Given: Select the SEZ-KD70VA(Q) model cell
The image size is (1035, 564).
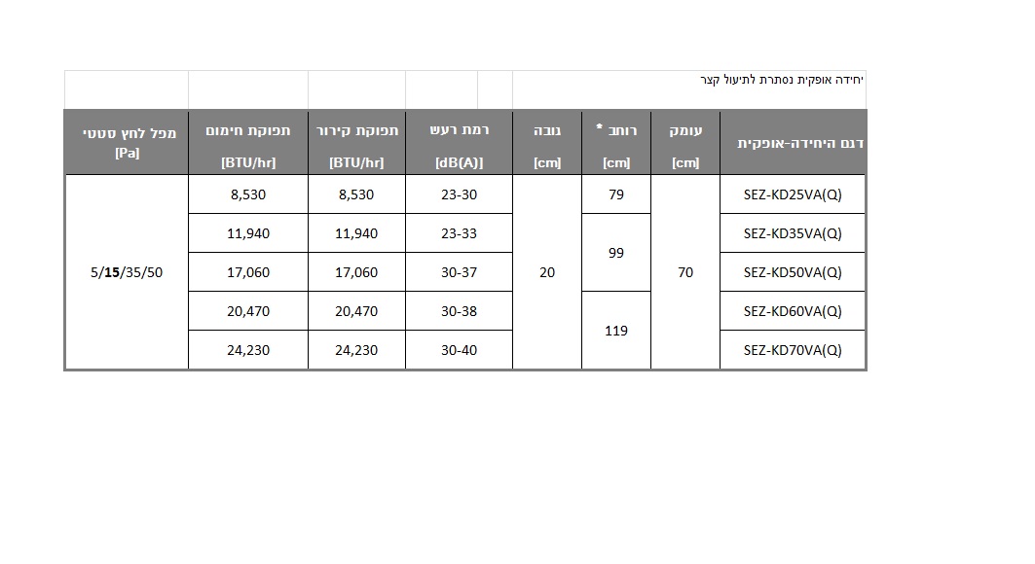Looking at the screenshot, I should coord(793,350).
